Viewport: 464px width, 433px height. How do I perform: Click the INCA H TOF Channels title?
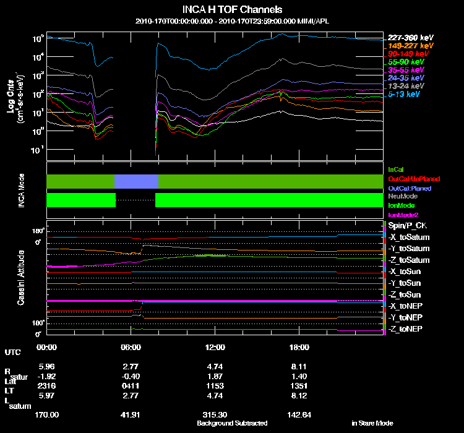(232, 9)
